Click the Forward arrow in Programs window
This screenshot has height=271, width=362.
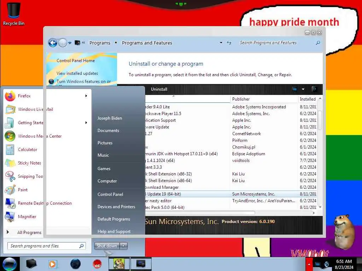[x=63, y=43]
